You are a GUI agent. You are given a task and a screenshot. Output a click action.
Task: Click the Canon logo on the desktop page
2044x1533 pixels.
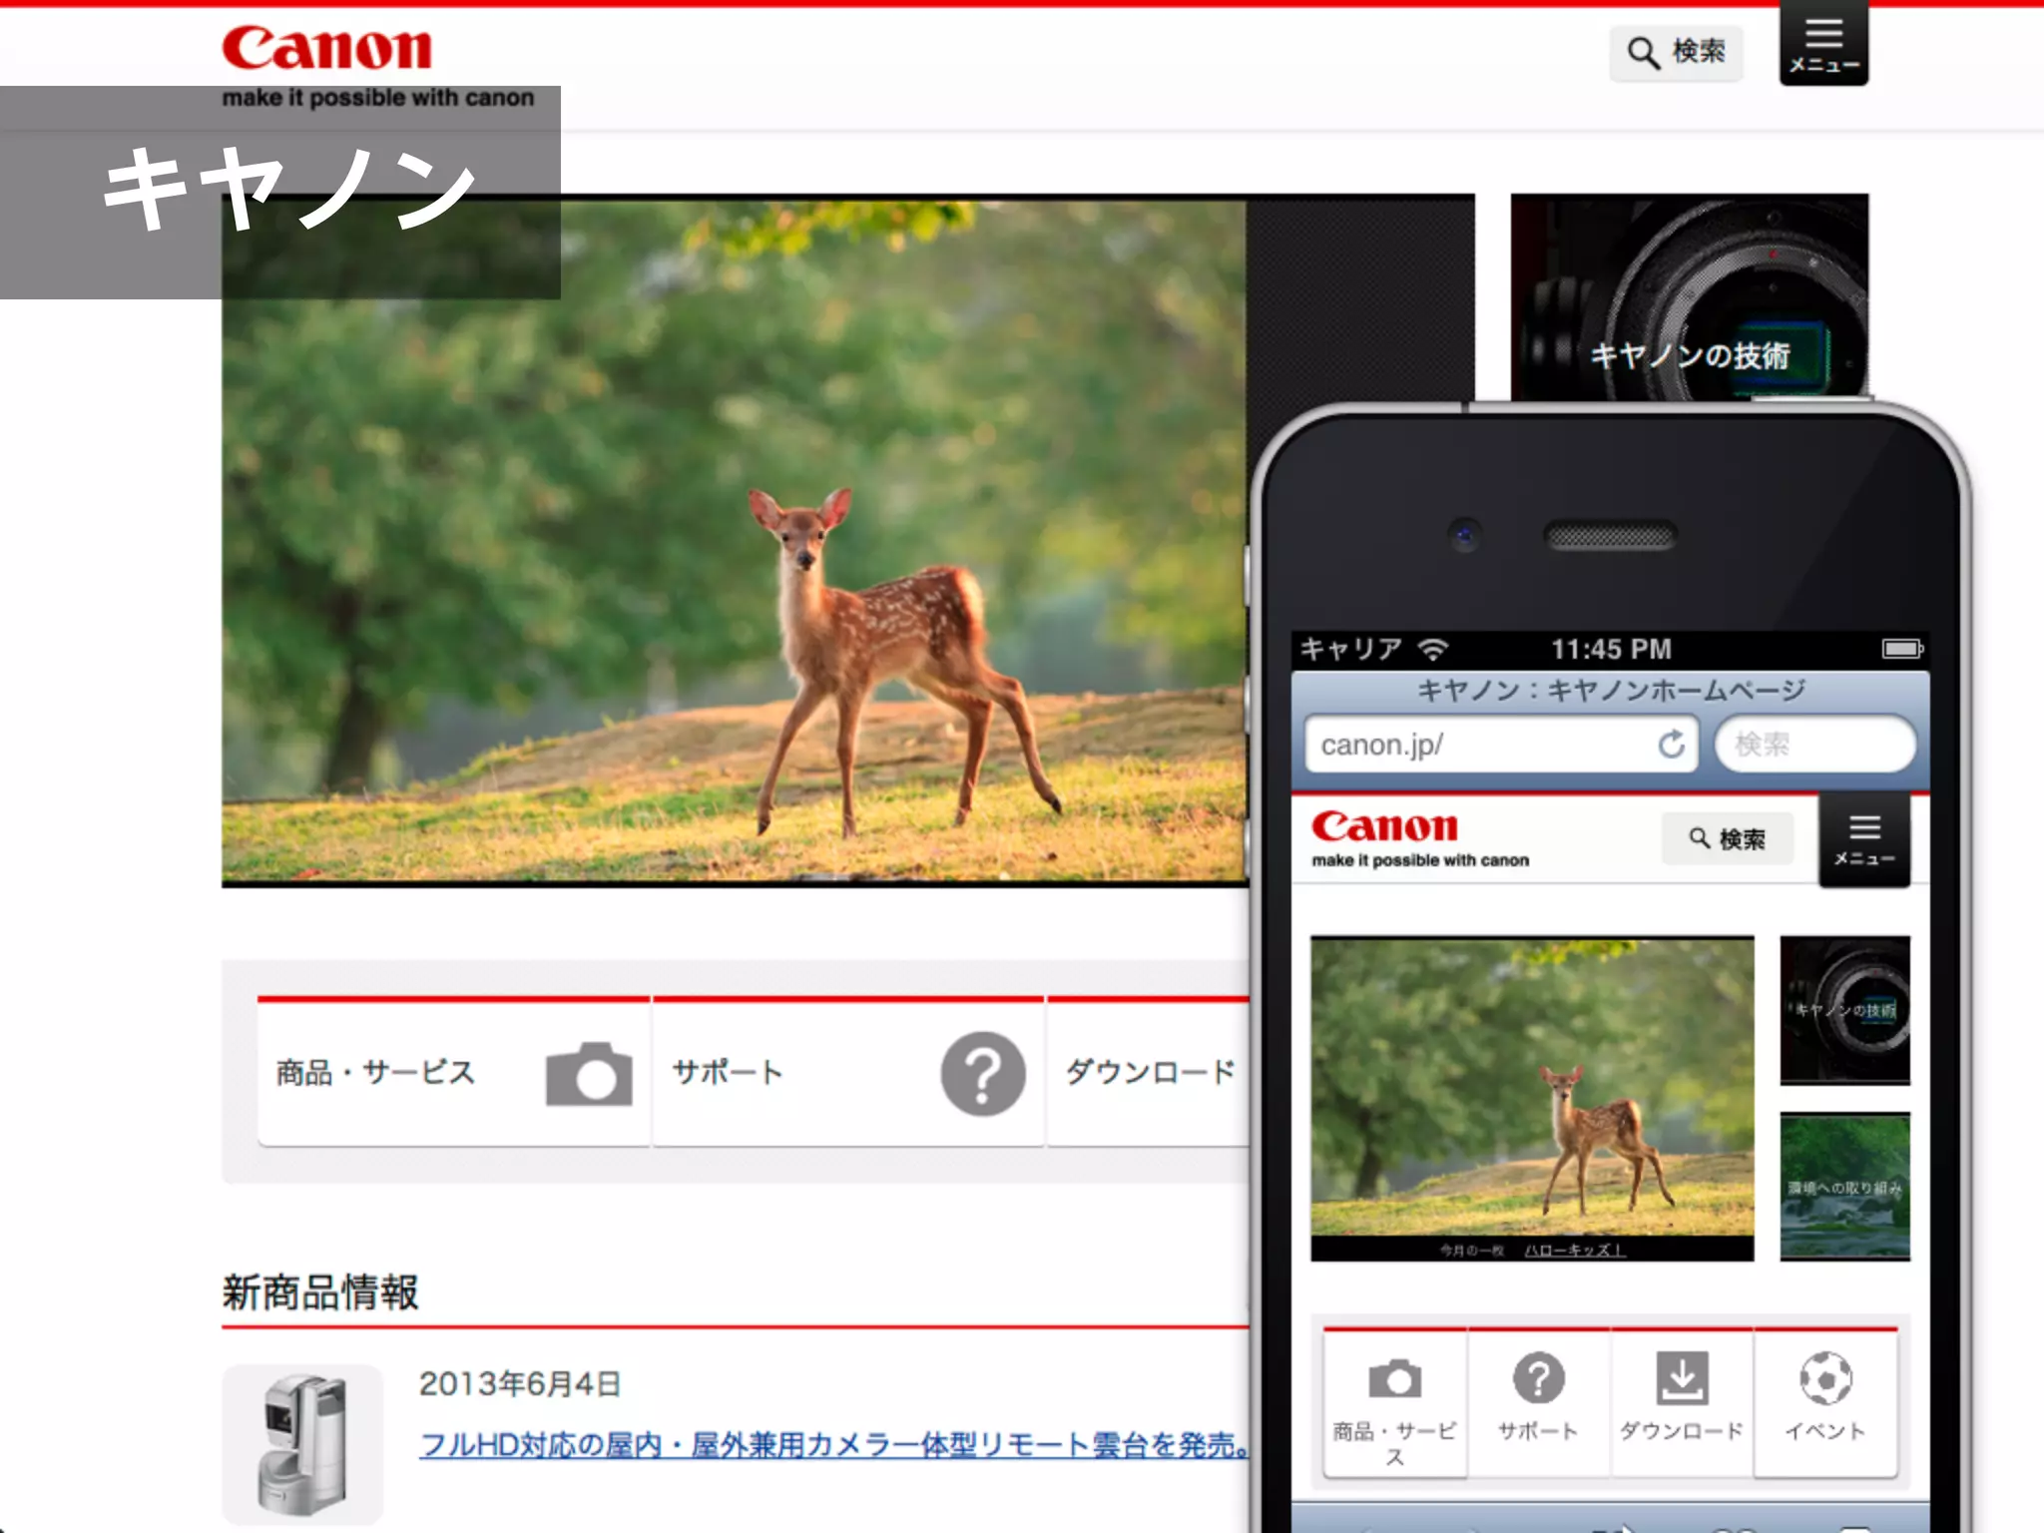click(326, 49)
